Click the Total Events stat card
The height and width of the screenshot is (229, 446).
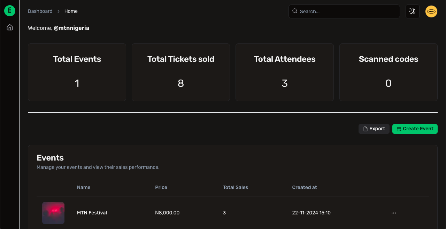77,72
